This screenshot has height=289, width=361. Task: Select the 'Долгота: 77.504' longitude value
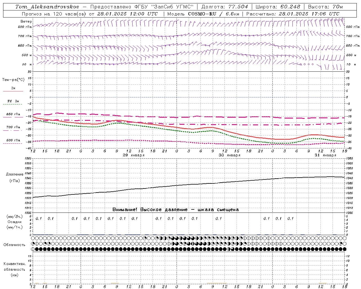(225, 7)
